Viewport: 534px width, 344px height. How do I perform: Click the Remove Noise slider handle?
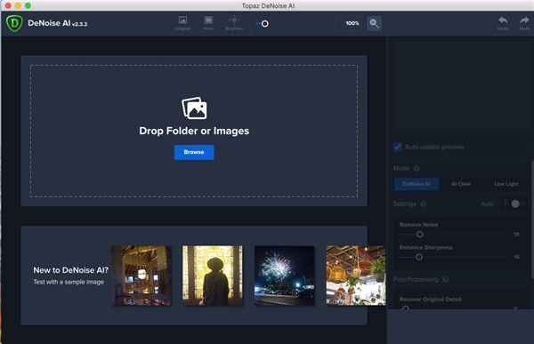419,234
